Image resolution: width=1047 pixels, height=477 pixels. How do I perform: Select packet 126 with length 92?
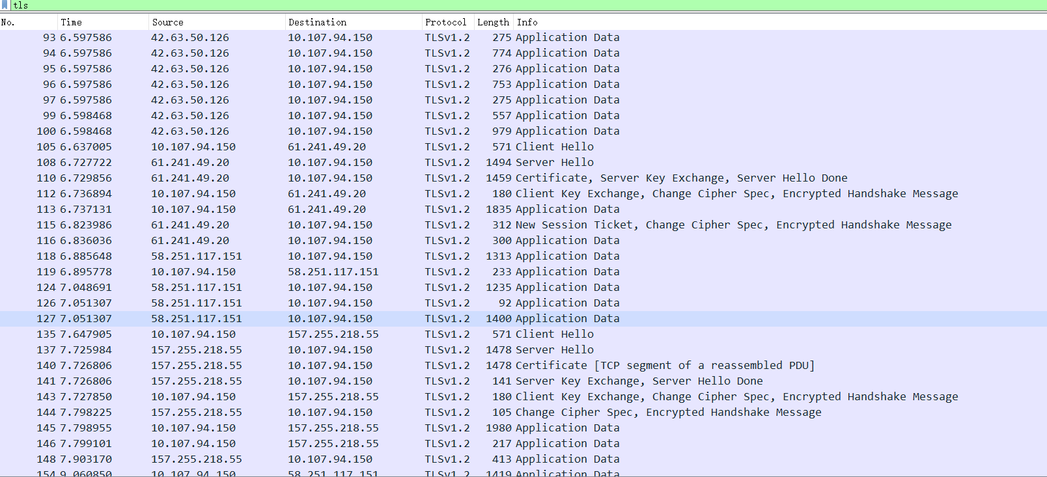pyautogui.click(x=523, y=303)
